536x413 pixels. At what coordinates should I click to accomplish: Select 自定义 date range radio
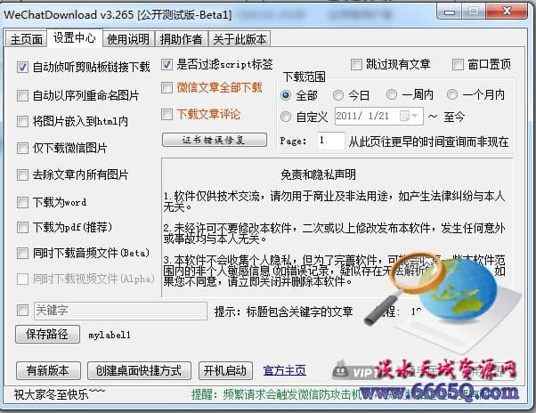click(x=286, y=117)
